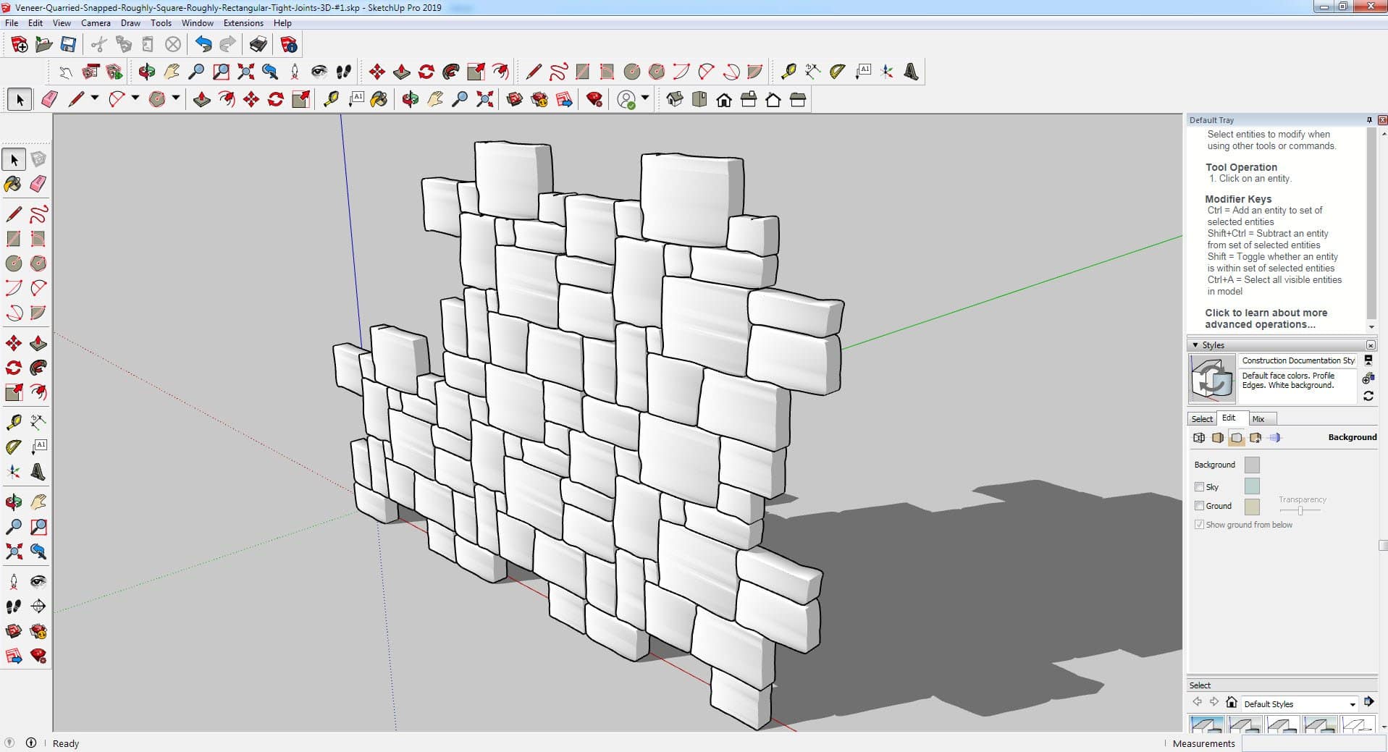Select the Orbit tool in left toolbar
The width and height of the screenshot is (1388, 752).
pos(13,502)
